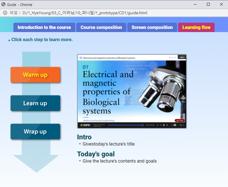
Task: Open the Introduction to the course tab
Action: (x=44, y=27)
